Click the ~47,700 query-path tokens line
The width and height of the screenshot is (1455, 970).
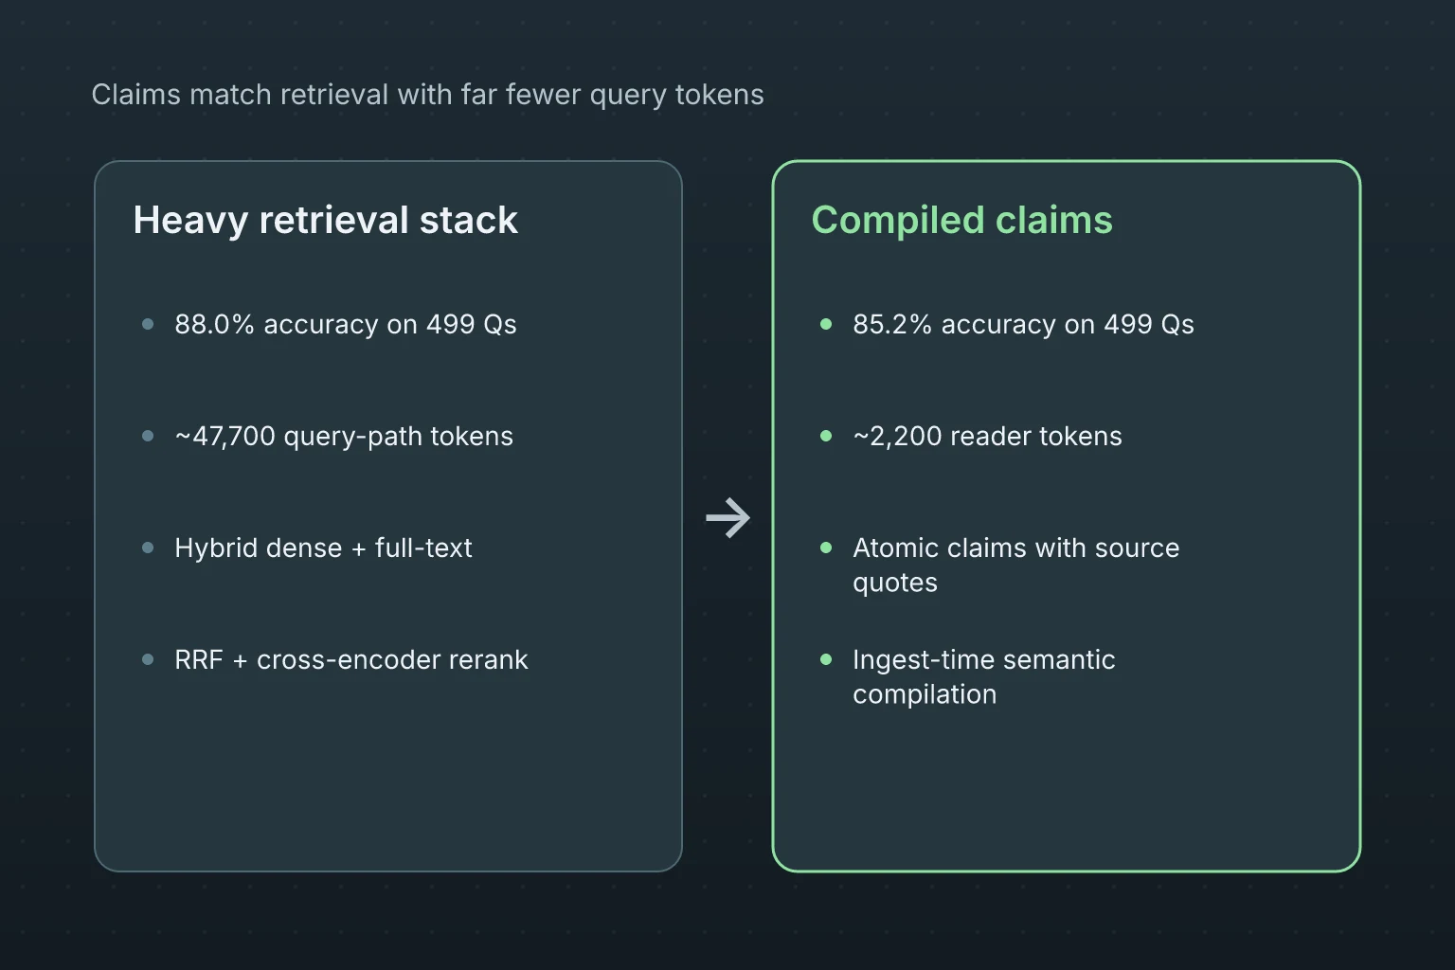click(344, 436)
